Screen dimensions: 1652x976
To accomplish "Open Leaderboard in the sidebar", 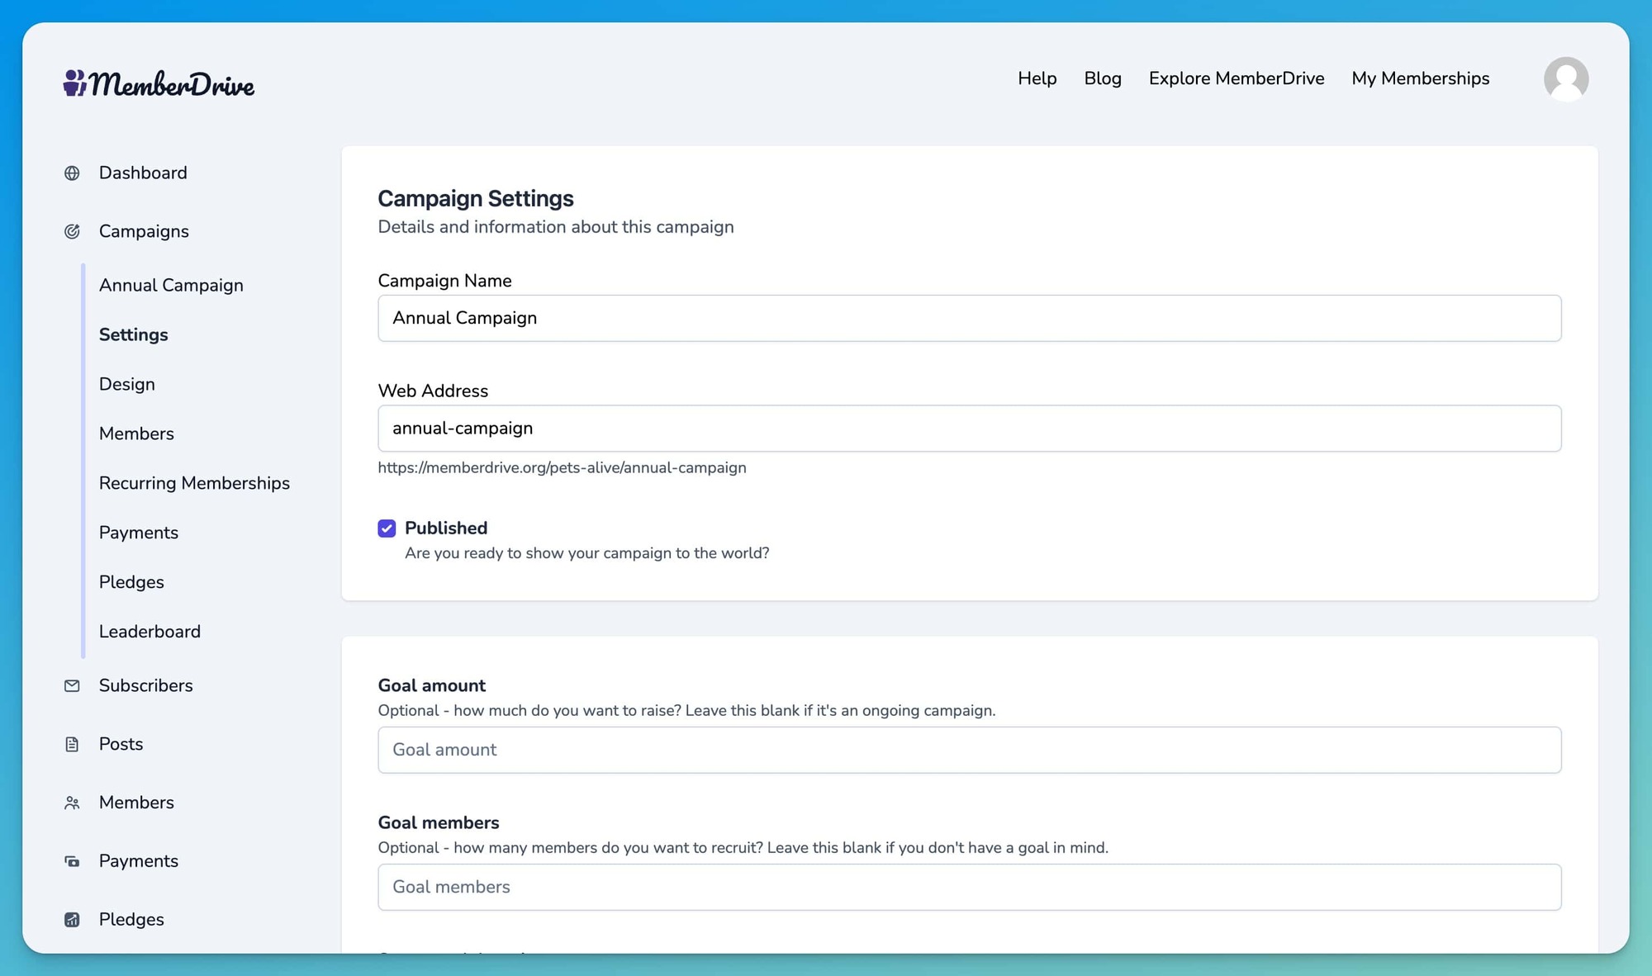I will tap(150, 632).
